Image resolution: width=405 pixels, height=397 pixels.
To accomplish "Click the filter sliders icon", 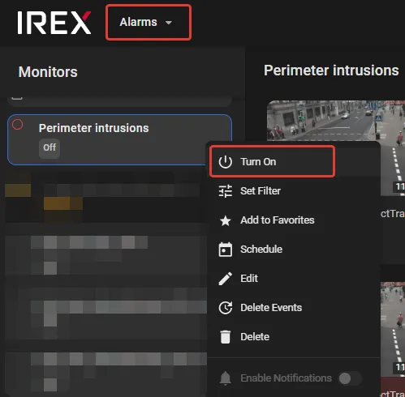I will pos(225,191).
